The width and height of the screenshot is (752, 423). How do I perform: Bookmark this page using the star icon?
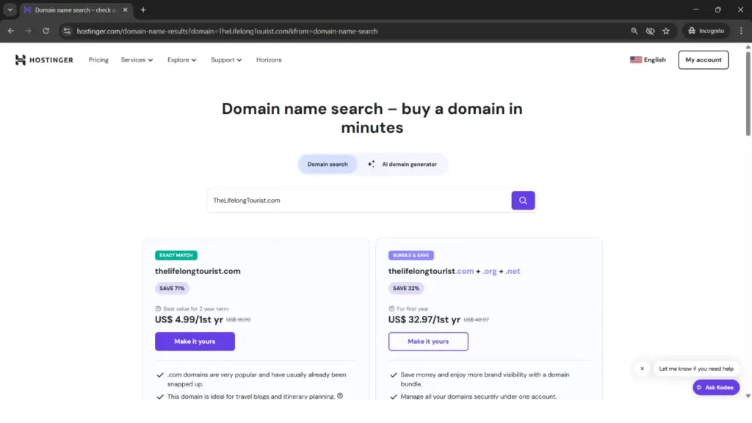pyautogui.click(x=666, y=31)
